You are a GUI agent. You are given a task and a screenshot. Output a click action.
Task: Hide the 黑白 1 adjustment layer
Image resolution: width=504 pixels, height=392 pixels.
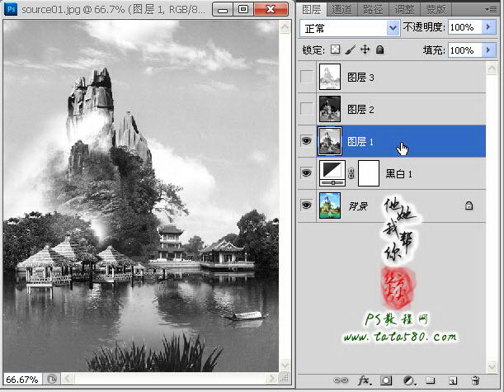coord(307,173)
